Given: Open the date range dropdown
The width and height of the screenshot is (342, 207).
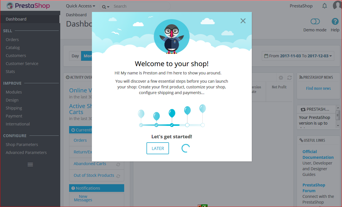Looking at the screenshot, I should [298, 56].
